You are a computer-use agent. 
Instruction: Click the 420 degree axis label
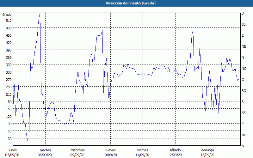point(9,43)
